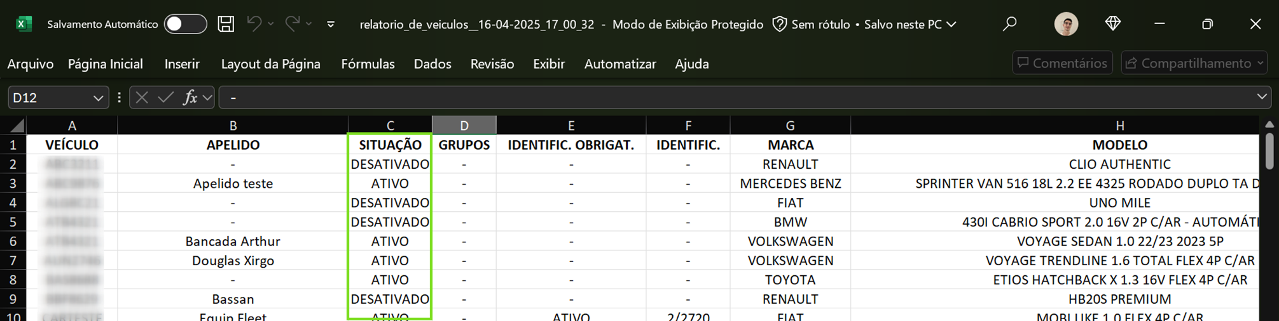Expand the Salvo neste PC chevron
This screenshot has width=1279, height=321.
(951, 24)
